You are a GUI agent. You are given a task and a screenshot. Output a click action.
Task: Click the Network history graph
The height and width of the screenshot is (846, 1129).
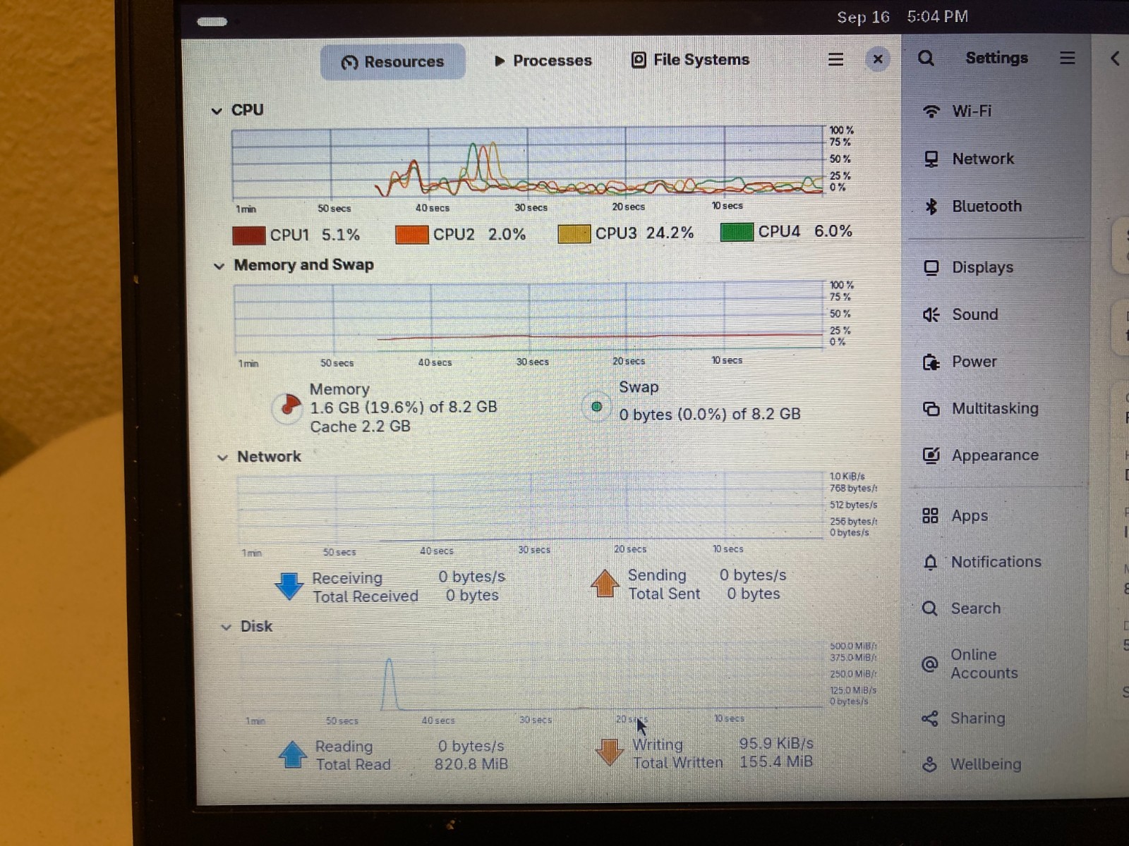[531, 507]
